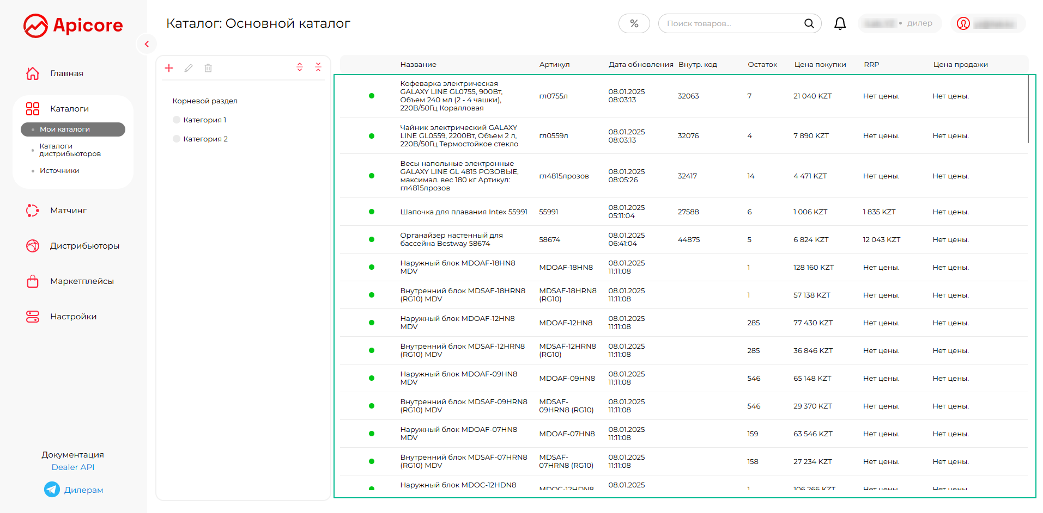This screenshot has height=513, width=1043.
Task: Click green dot of MDOAF-12HN8 row
Action: 372,323
